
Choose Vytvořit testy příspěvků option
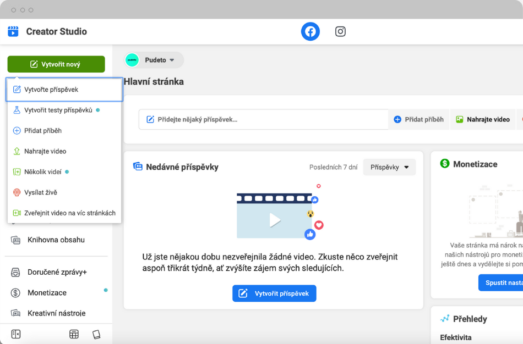coord(64,110)
